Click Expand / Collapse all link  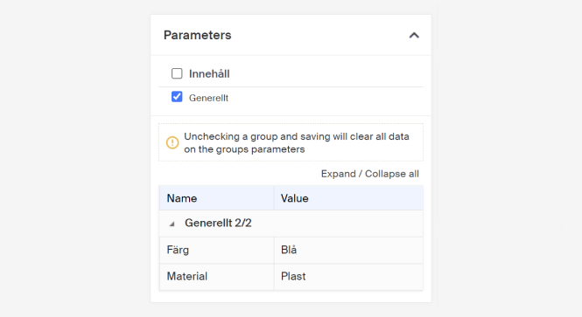point(369,174)
